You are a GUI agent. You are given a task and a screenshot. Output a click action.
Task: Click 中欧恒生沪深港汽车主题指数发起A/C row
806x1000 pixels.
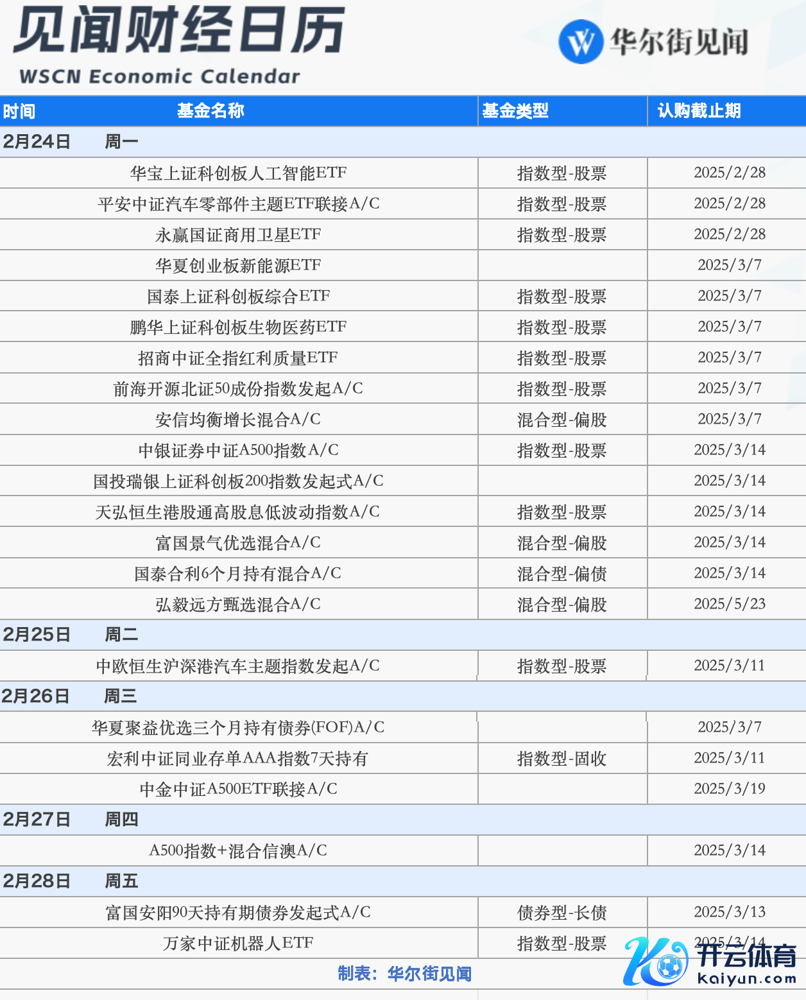[238, 666]
